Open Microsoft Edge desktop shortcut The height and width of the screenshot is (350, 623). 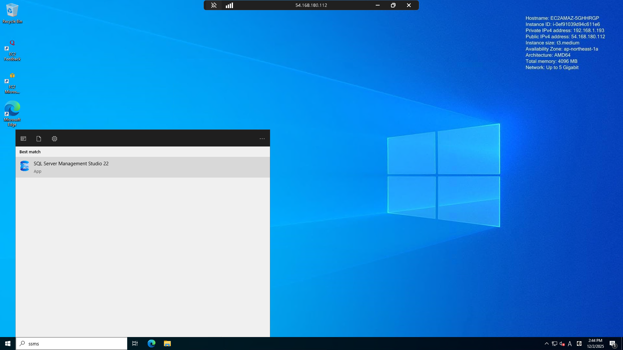[x=12, y=113]
